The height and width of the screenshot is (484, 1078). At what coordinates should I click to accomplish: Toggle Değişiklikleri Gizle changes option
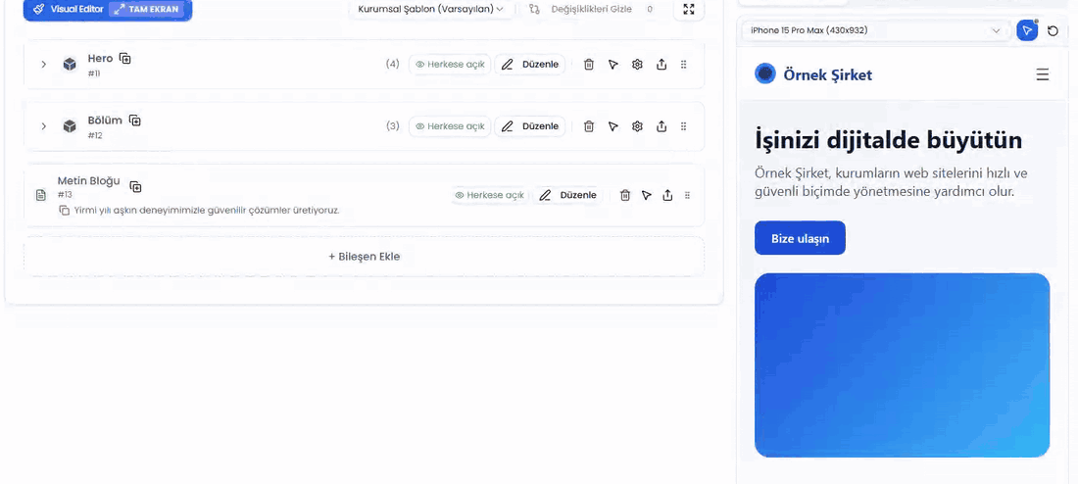tap(590, 9)
